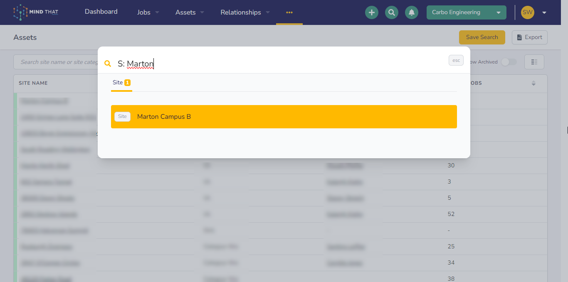Click the esc button to close search
The image size is (568, 282).
(456, 61)
